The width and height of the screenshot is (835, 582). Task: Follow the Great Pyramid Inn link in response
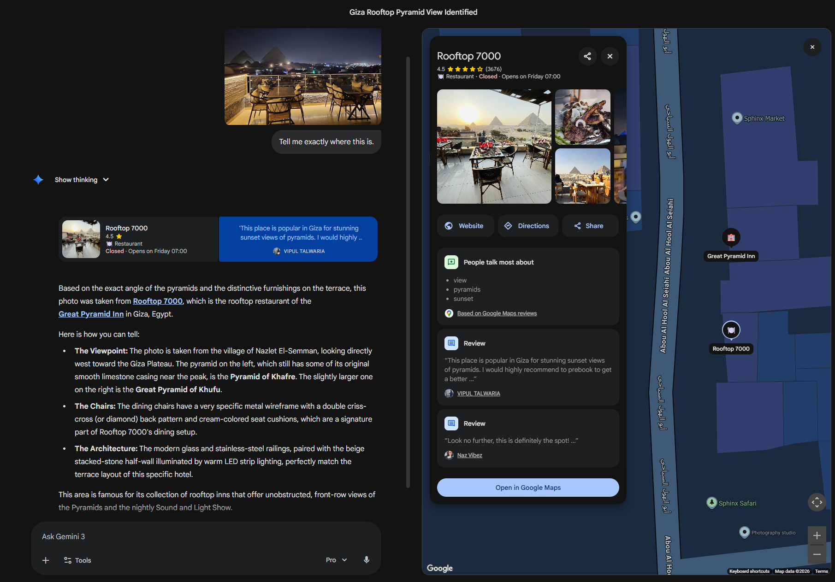(x=91, y=314)
